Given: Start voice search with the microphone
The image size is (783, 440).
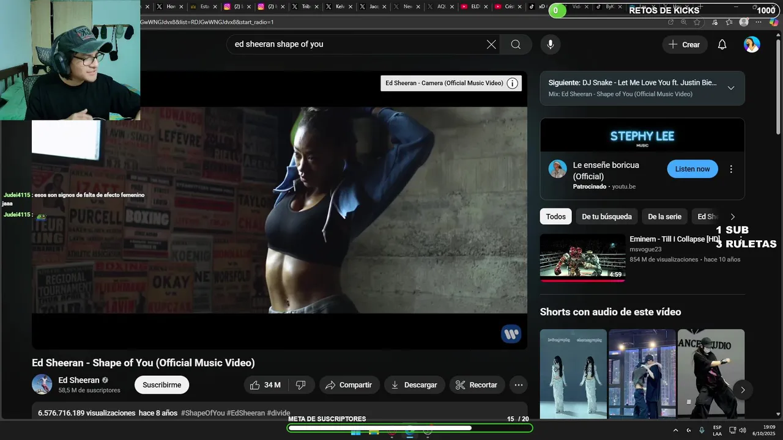Looking at the screenshot, I should (551, 44).
